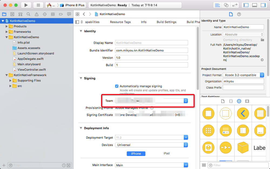Open the Project Format dropdown
This screenshot has height=169, width=270.
[243, 75]
